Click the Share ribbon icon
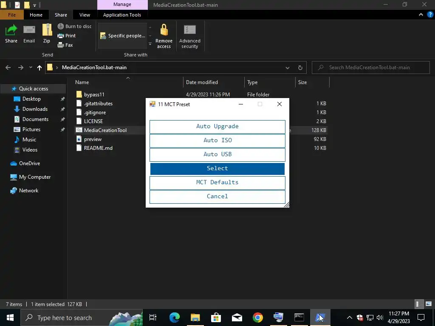The height and width of the screenshot is (326, 435). (x=11, y=33)
